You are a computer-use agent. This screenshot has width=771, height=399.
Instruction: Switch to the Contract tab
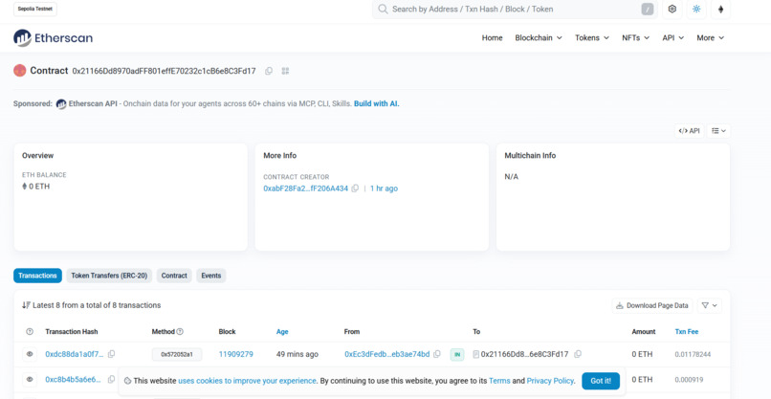174,276
